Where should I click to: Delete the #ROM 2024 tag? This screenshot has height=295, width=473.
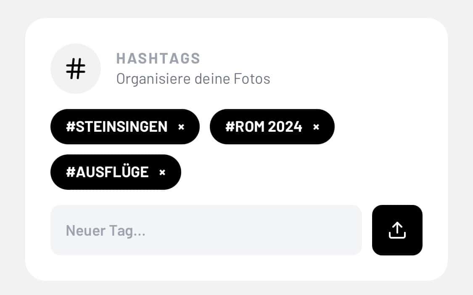click(316, 127)
